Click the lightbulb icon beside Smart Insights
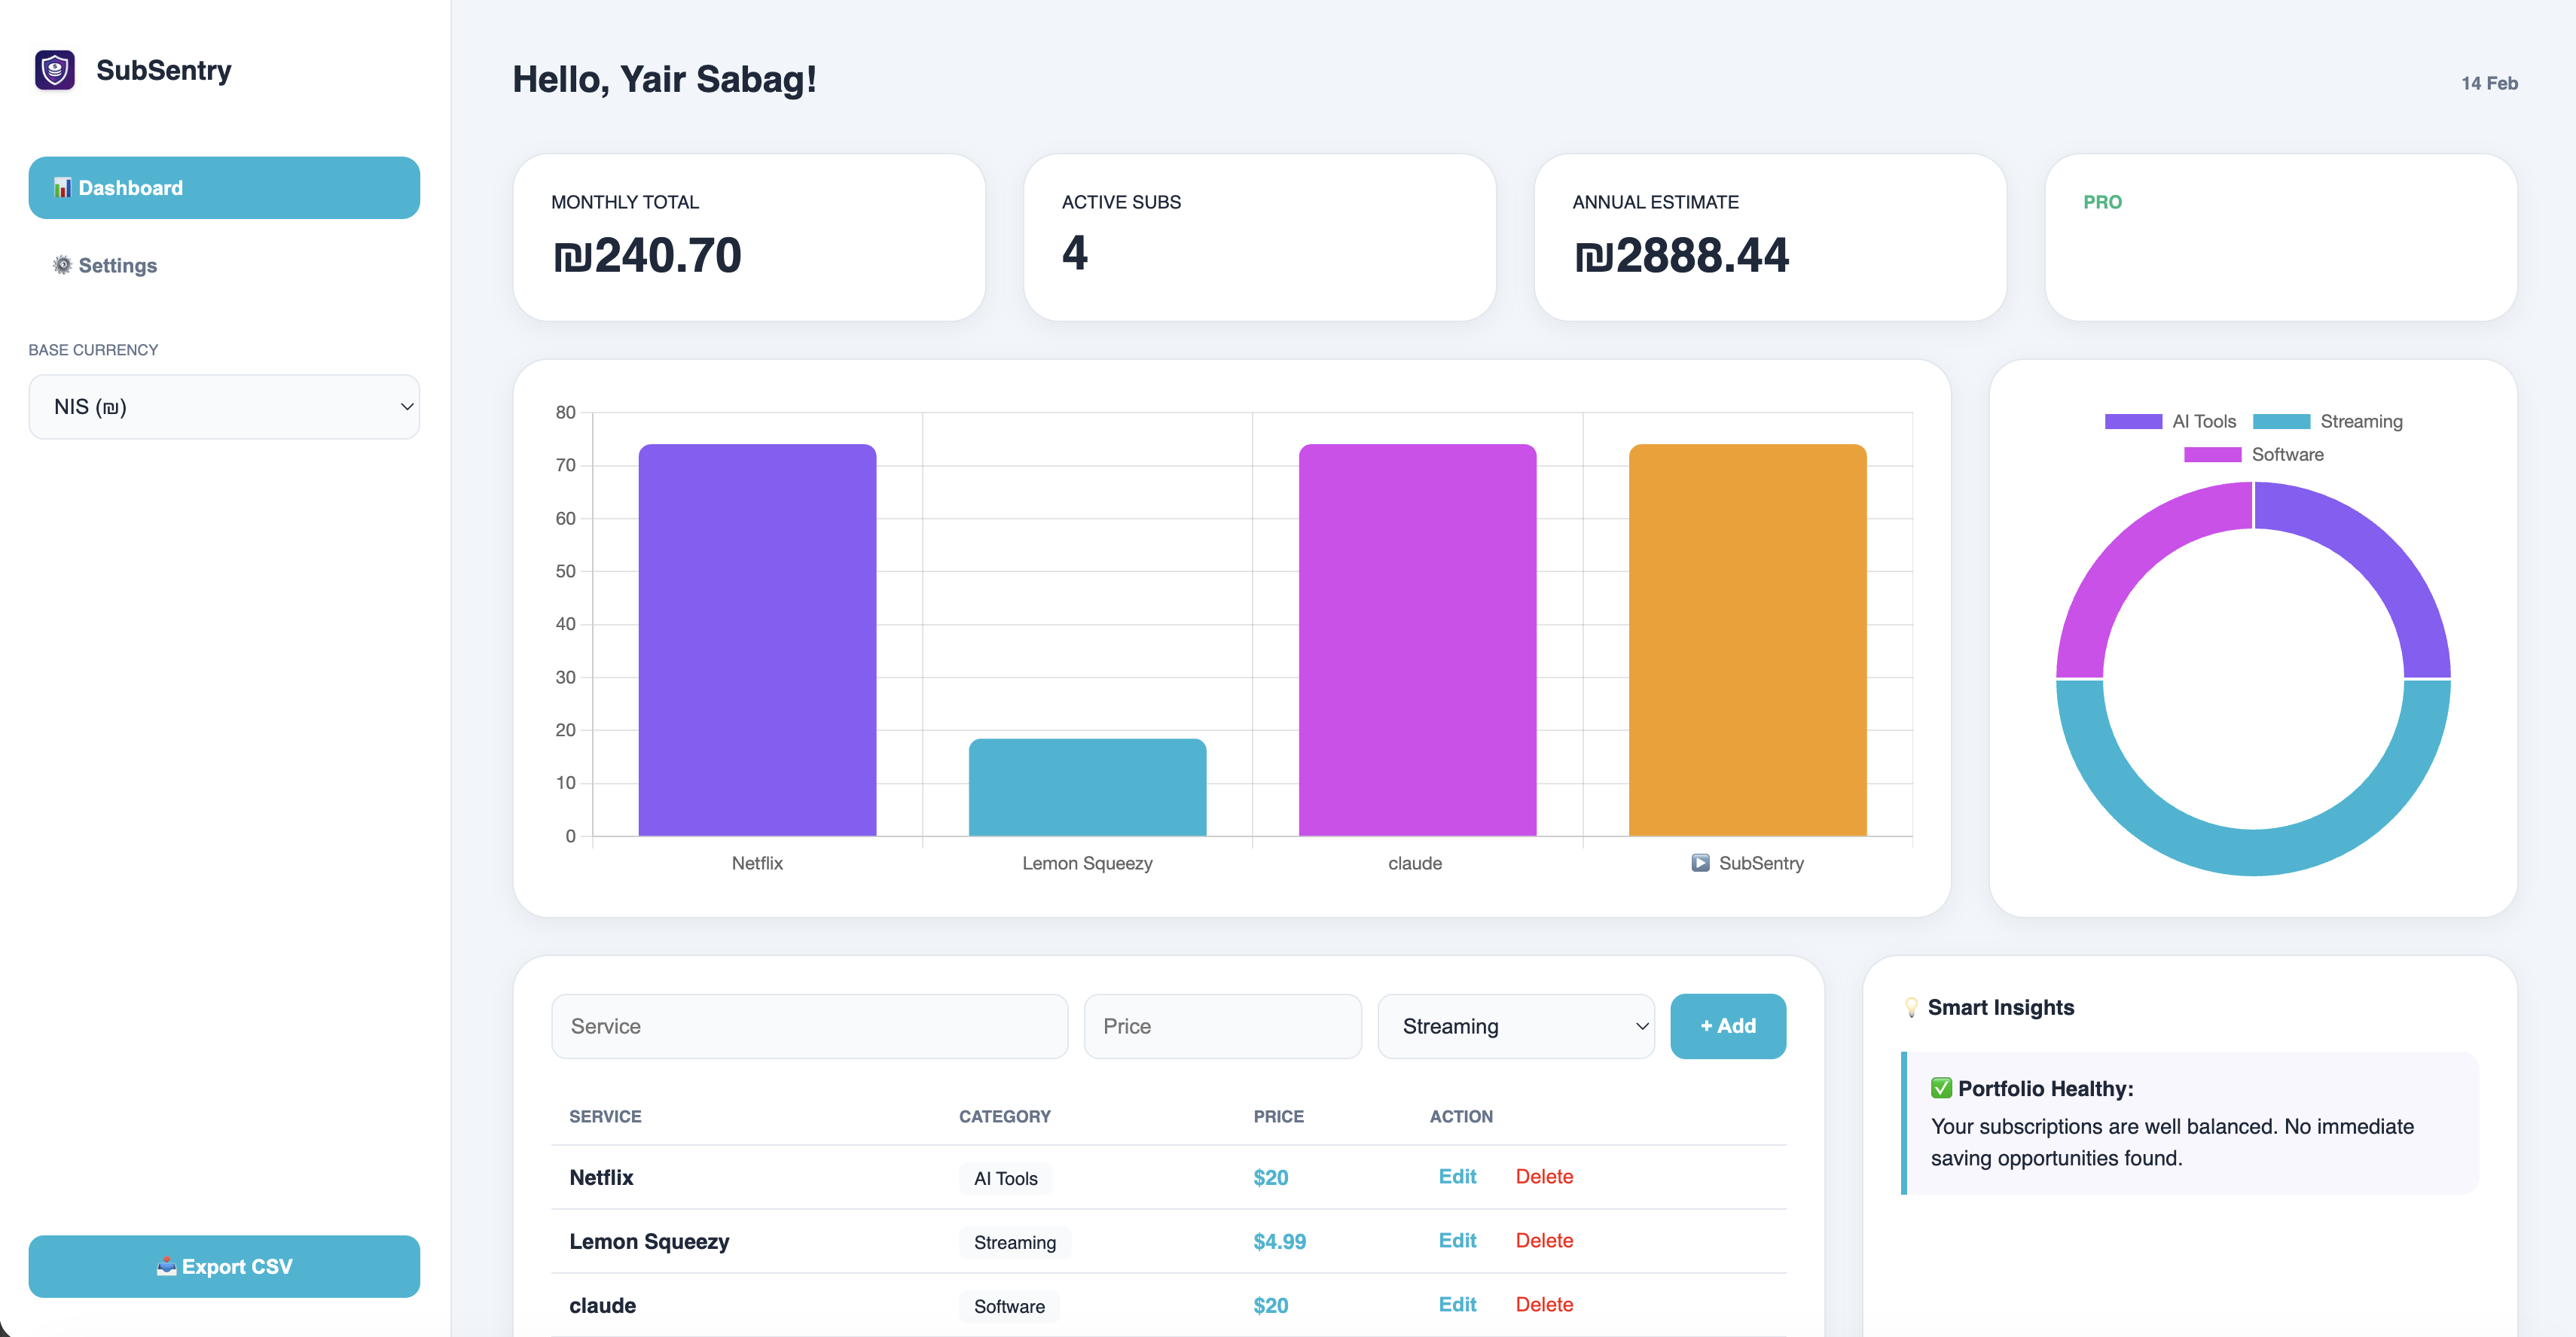Image resolution: width=2576 pixels, height=1337 pixels. point(1912,1007)
